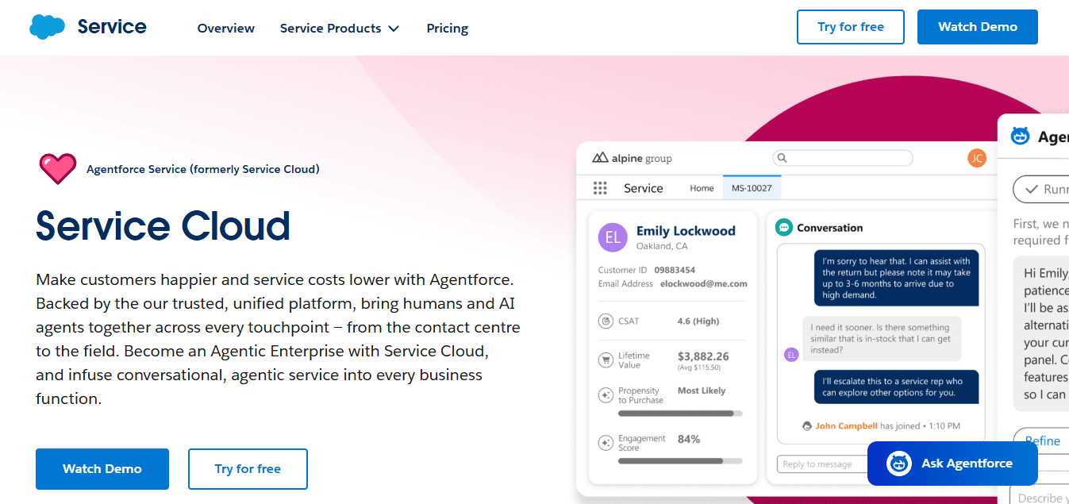The width and height of the screenshot is (1069, 504).
Task: Switch to the MS-10027 tab
Action: pos(752,187)
